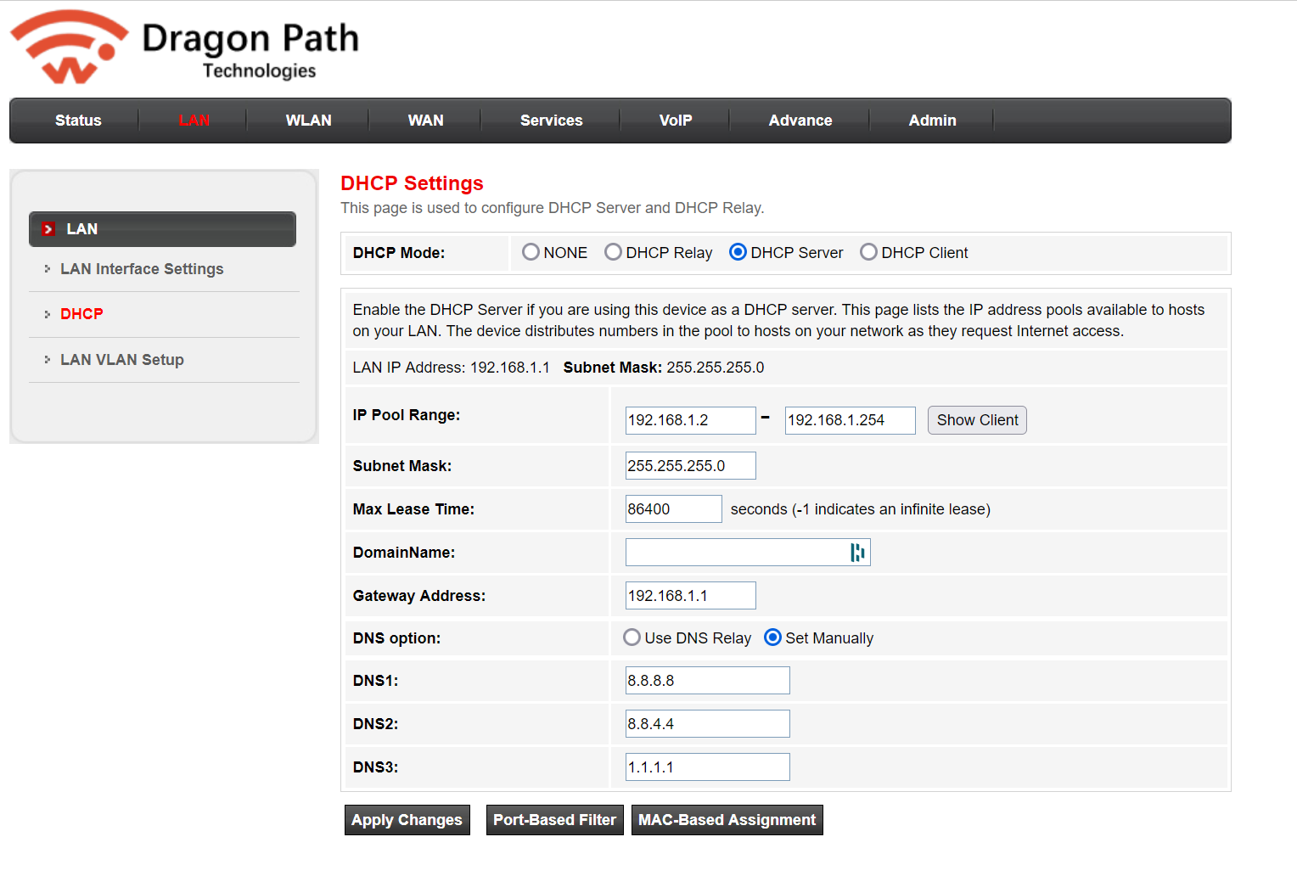Viewport: 1297px width, 893px height.
Task: Open LAN Interface Settings in sidebar
Action: pyautogui.click(x=142, y=269)
